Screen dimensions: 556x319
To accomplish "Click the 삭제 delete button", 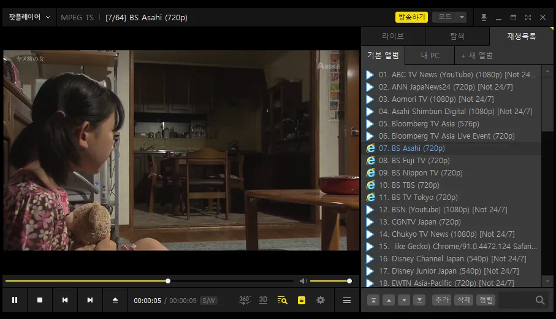I will tap(464, 300).
